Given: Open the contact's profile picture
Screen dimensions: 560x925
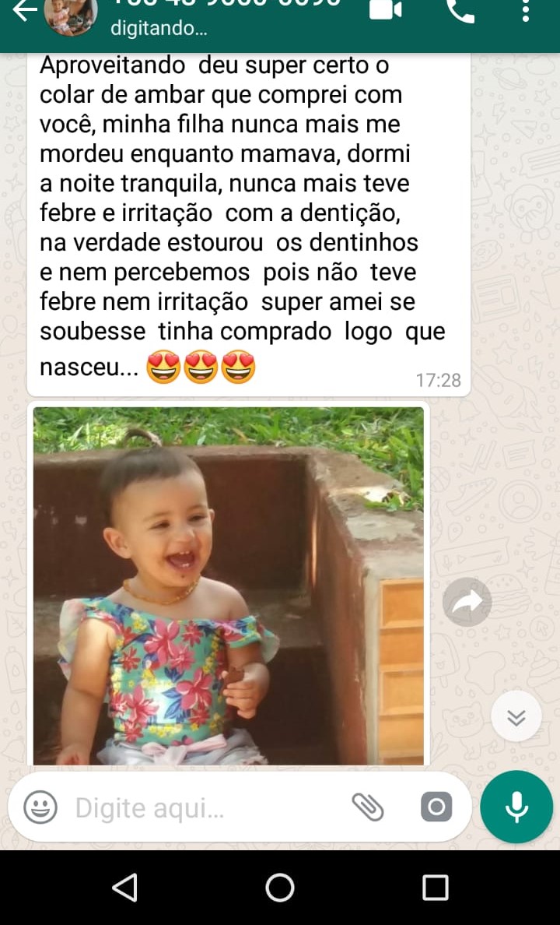Looking at the screenshot, I should (x=71, y=15).
